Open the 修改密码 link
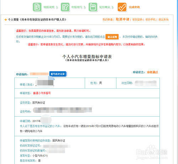Image resolution: width=178 pixels, height=164 pixels. [x=137, y=20]
